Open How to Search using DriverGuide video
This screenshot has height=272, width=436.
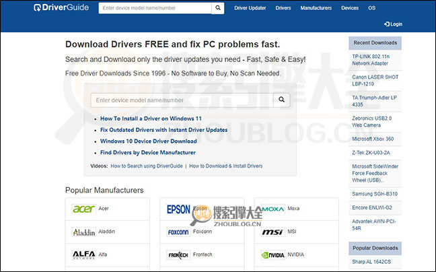[x=147, y=166]
